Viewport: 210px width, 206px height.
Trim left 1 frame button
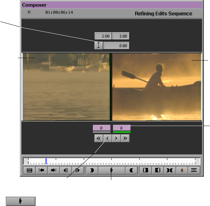tap(108, 138)
